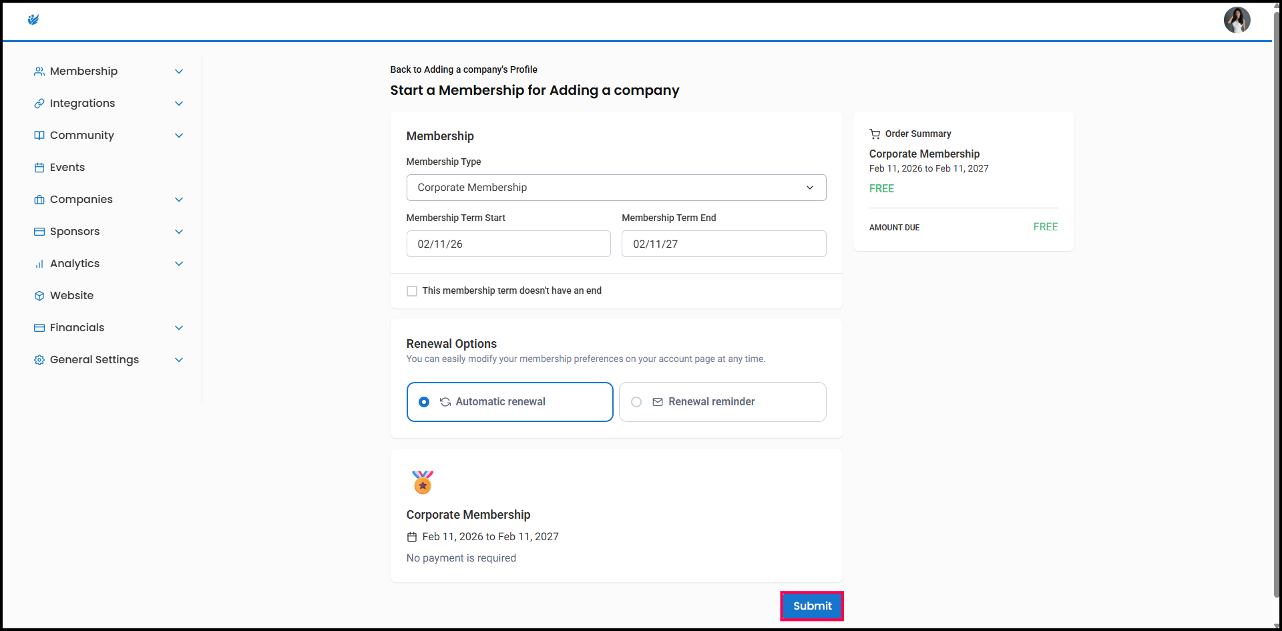Click the Membership Term End date field
The width and height of the screenshot is (1282, 631).
pos(723,244)
